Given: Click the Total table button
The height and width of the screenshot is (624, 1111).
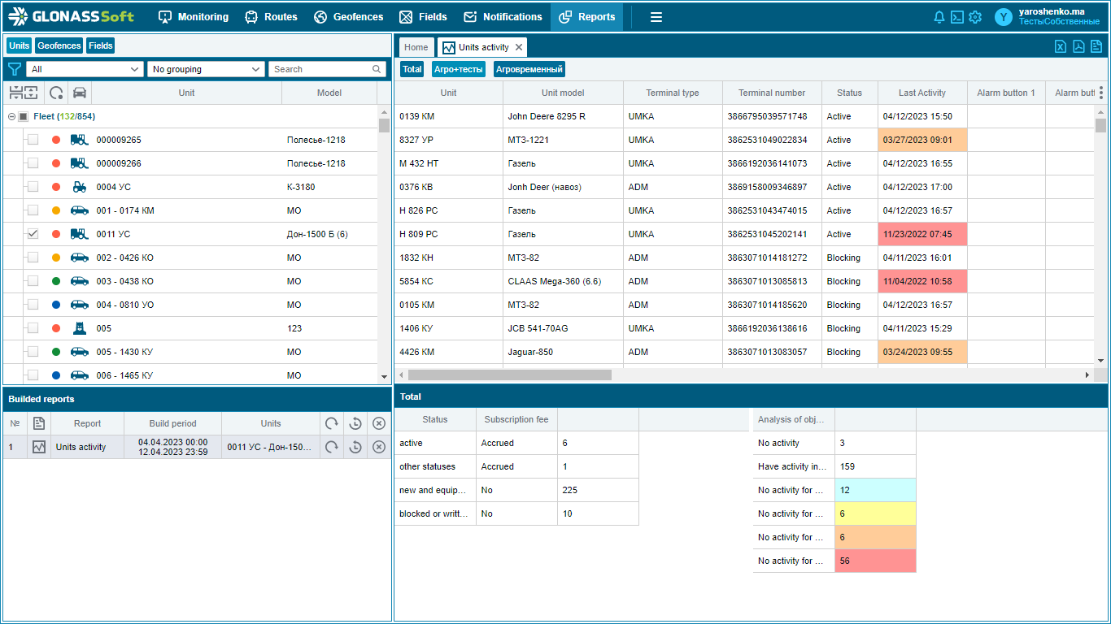Looking at the screenshot, I should pyautogui.click(x=412, y=69).
